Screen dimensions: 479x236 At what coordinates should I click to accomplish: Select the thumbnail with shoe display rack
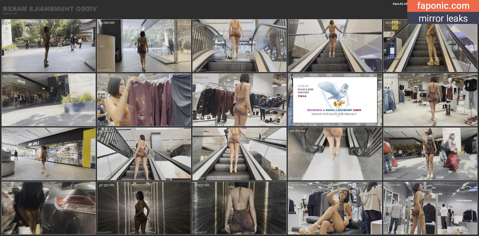click(239, 100)
